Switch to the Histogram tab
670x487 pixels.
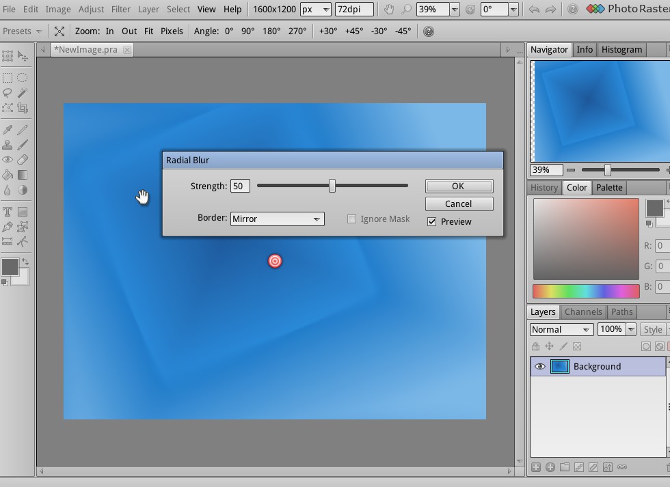pyautogui.click(x=621, y=50)
